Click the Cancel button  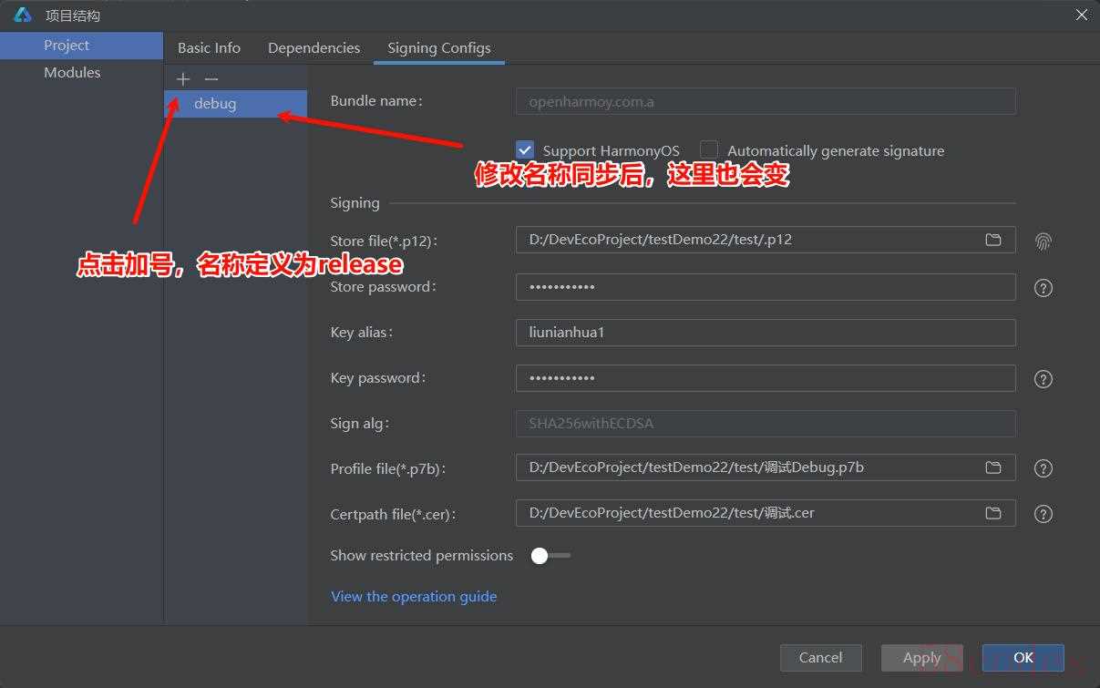820,657
